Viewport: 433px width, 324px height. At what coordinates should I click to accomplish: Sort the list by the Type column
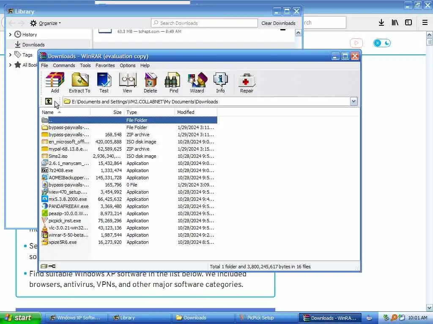pos(149,112)
